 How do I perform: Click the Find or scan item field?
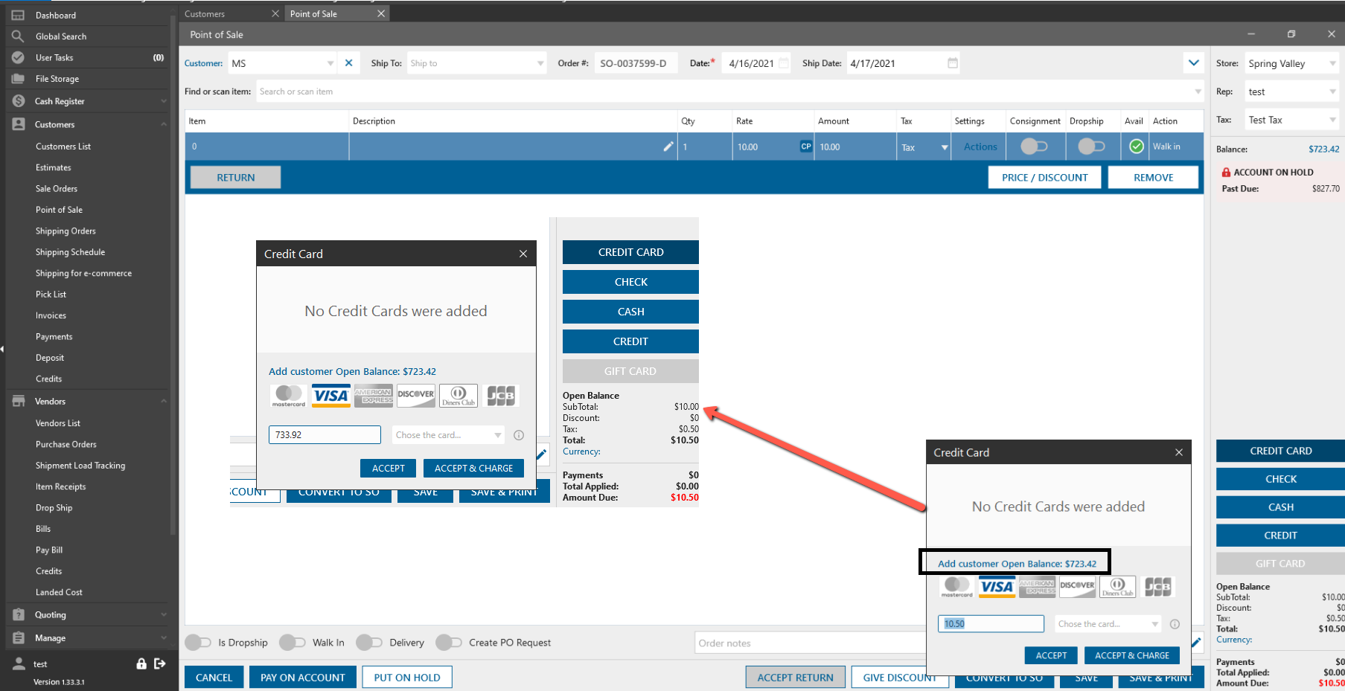point(729,91)
